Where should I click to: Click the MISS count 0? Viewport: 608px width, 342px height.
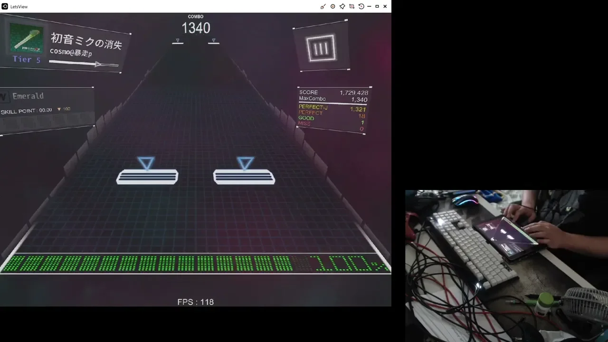click(361, 129)
